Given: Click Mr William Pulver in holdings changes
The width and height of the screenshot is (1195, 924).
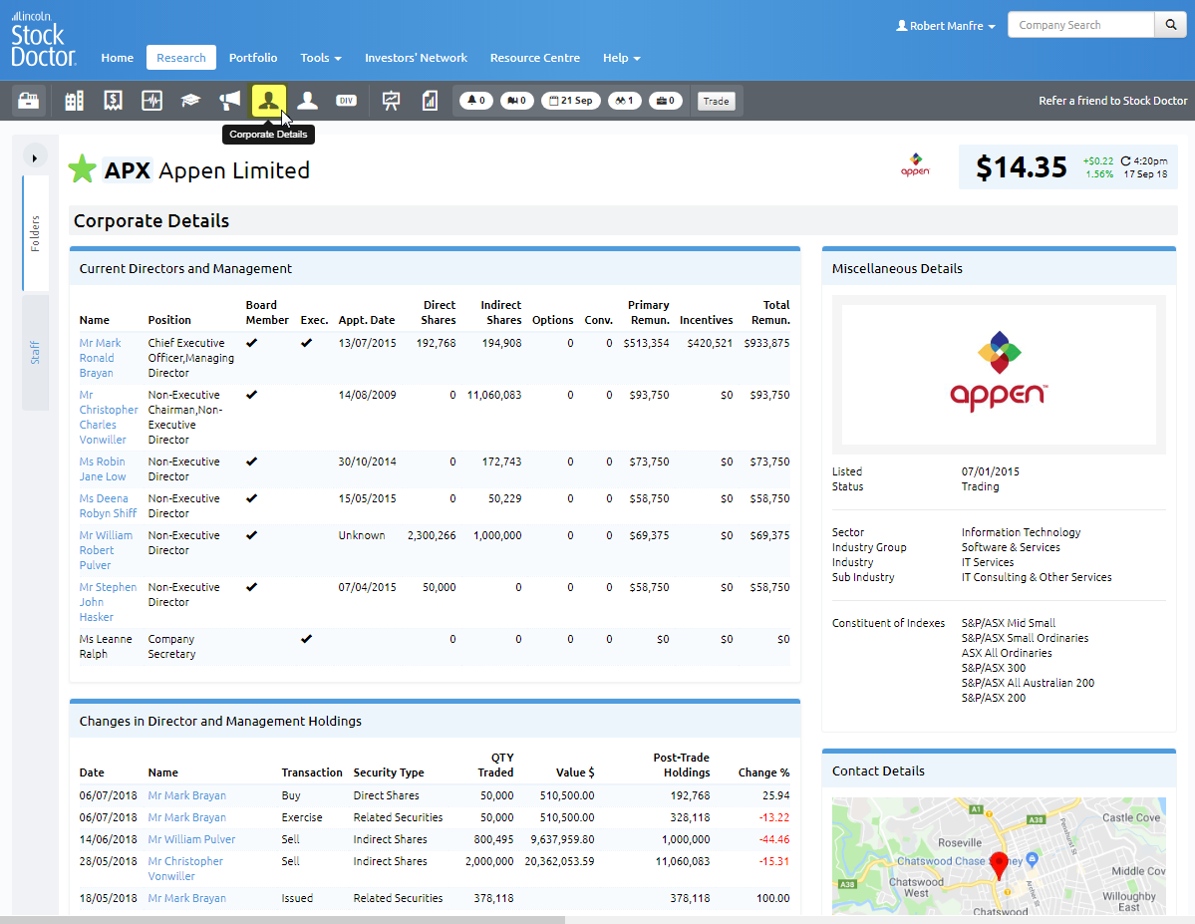Looking at the screenshot, I should (191, 839).
